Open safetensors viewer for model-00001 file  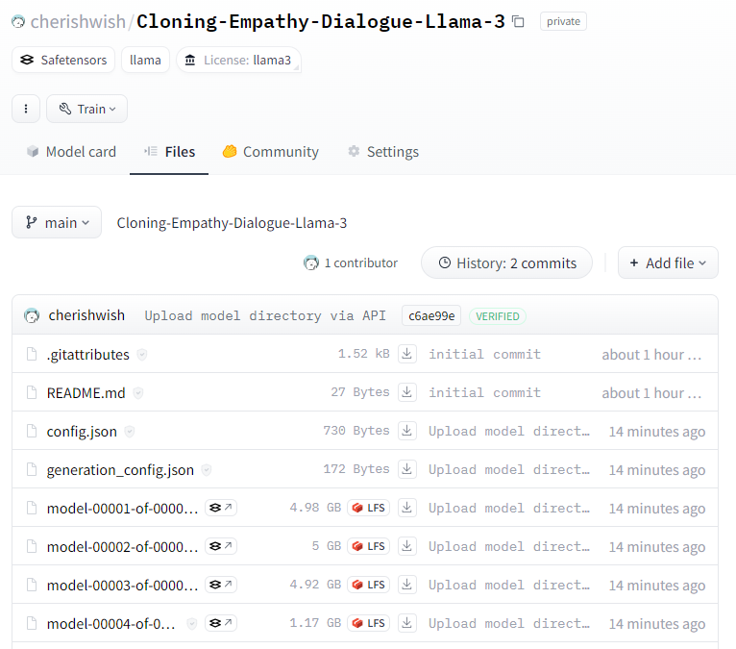pyautogui.click(x=221, y=508)
